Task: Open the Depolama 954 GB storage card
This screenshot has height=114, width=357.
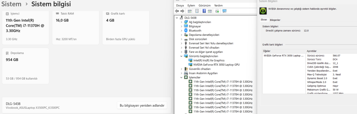Action: 26,66
